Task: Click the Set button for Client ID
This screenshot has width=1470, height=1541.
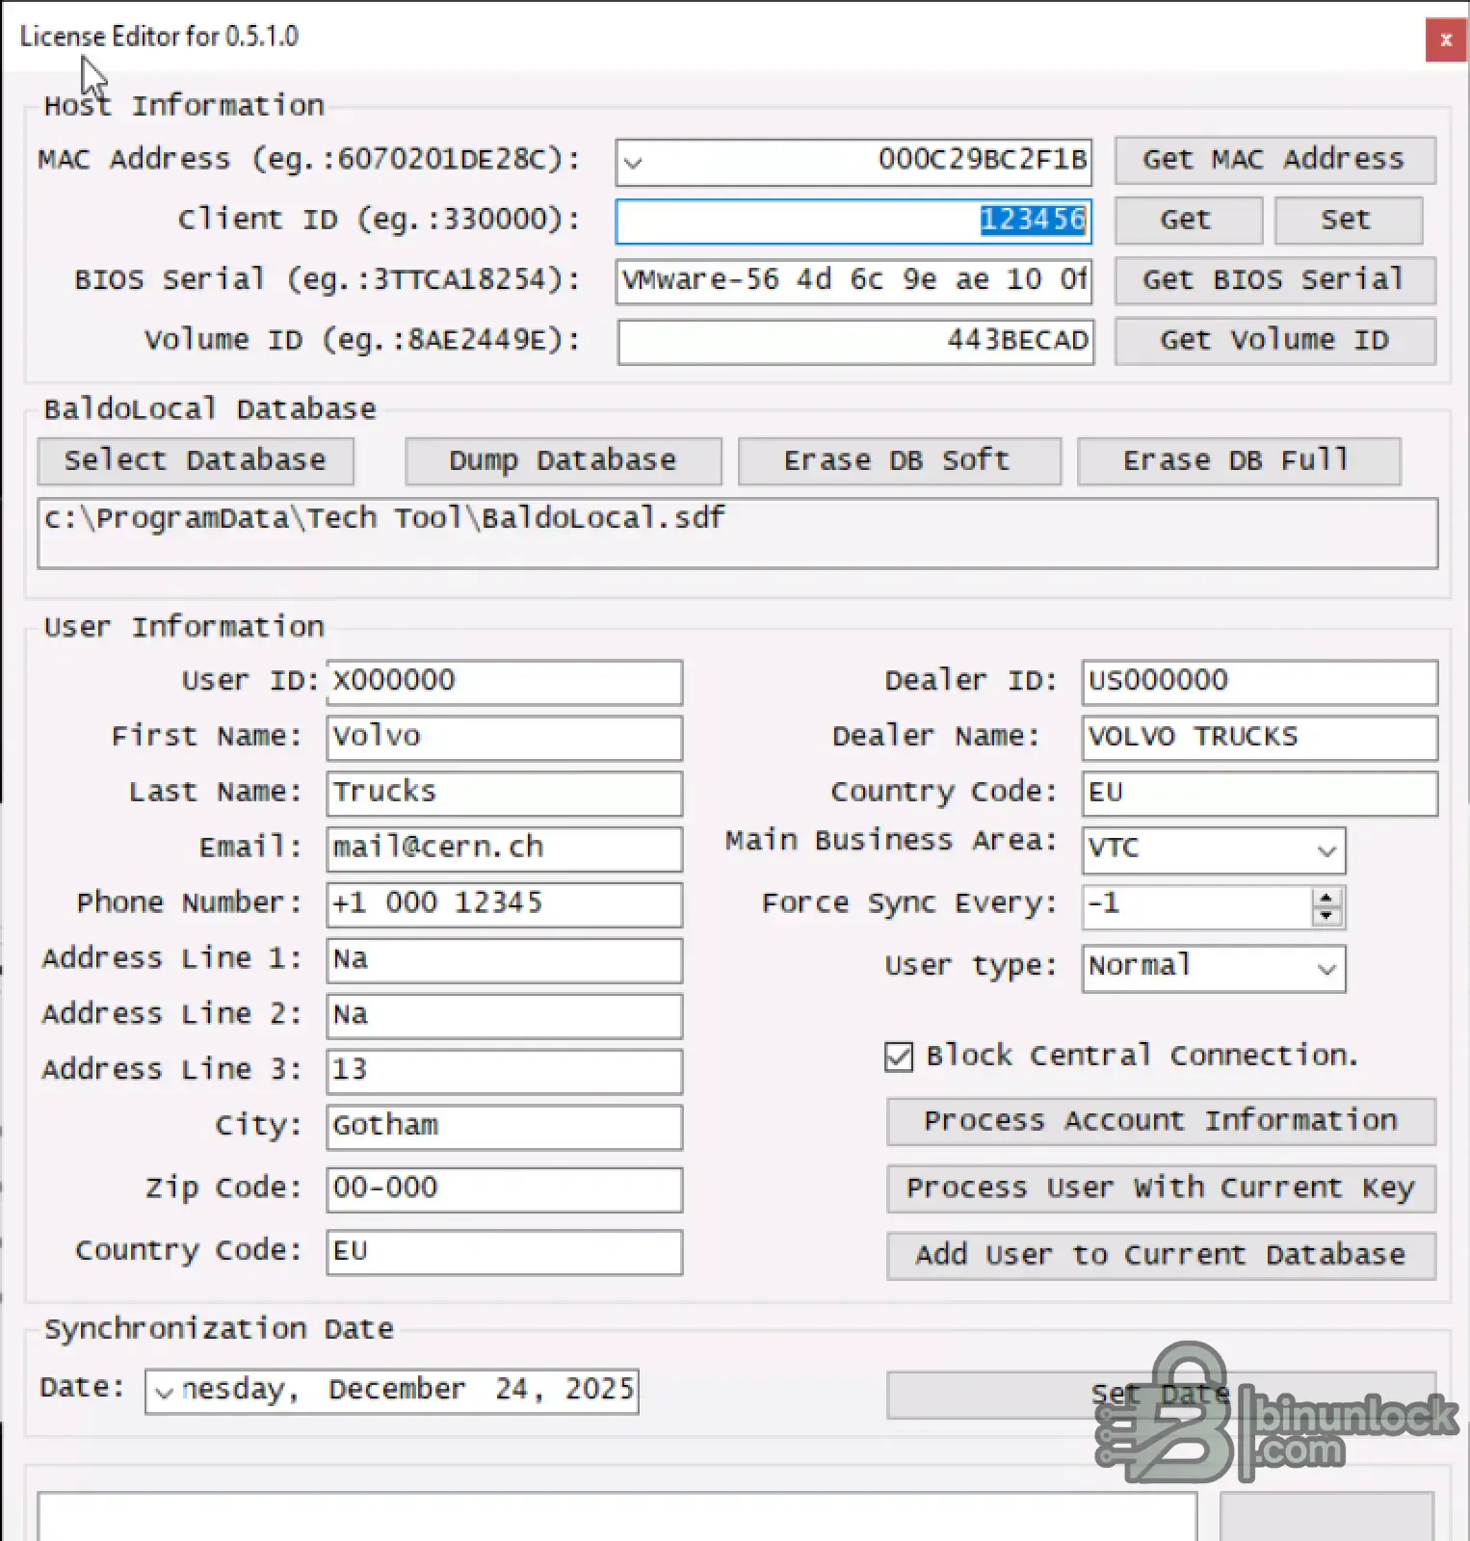Action: 1348,221
